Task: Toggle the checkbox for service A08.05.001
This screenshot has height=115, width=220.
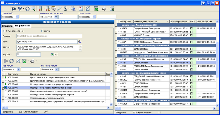Action: tap(5, 81)
